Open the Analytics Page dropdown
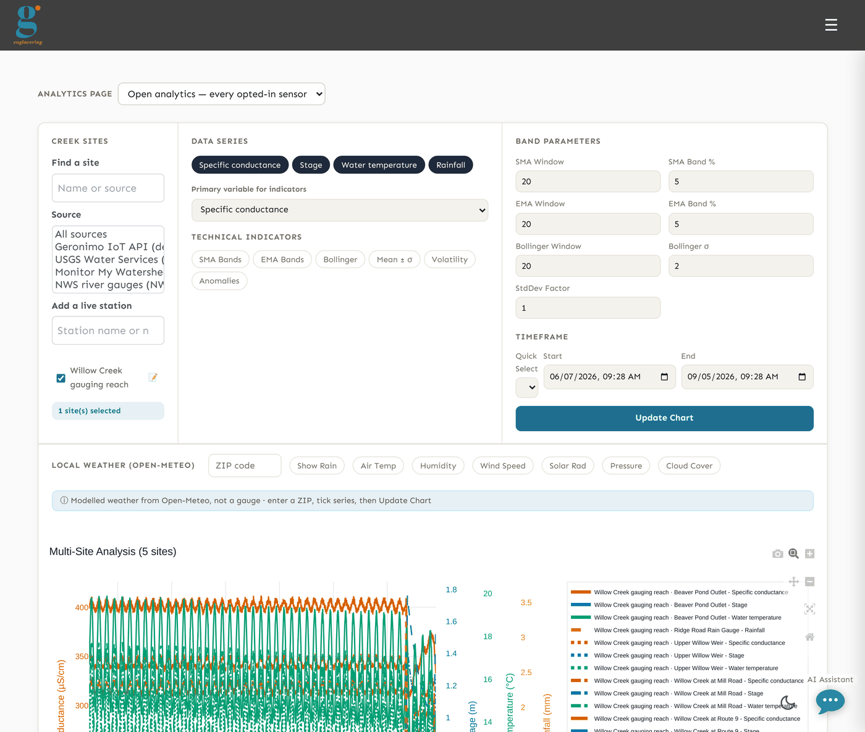 pyautogui.click(x=221, y=94)
